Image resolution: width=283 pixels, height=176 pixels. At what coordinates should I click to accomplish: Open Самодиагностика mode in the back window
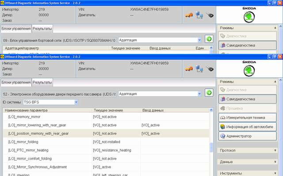point(248,45)
